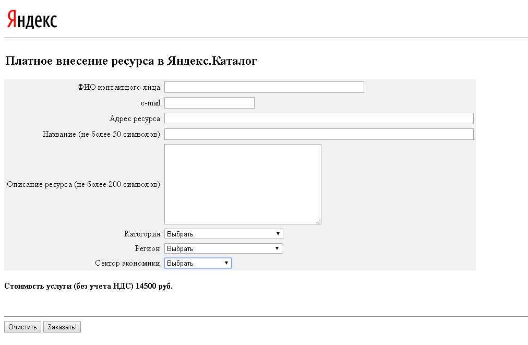Click the heading Платное внесение ресурса в Яндекс.Каталог
Viewport: 528px width, 345px height.
tap(131, 61)
